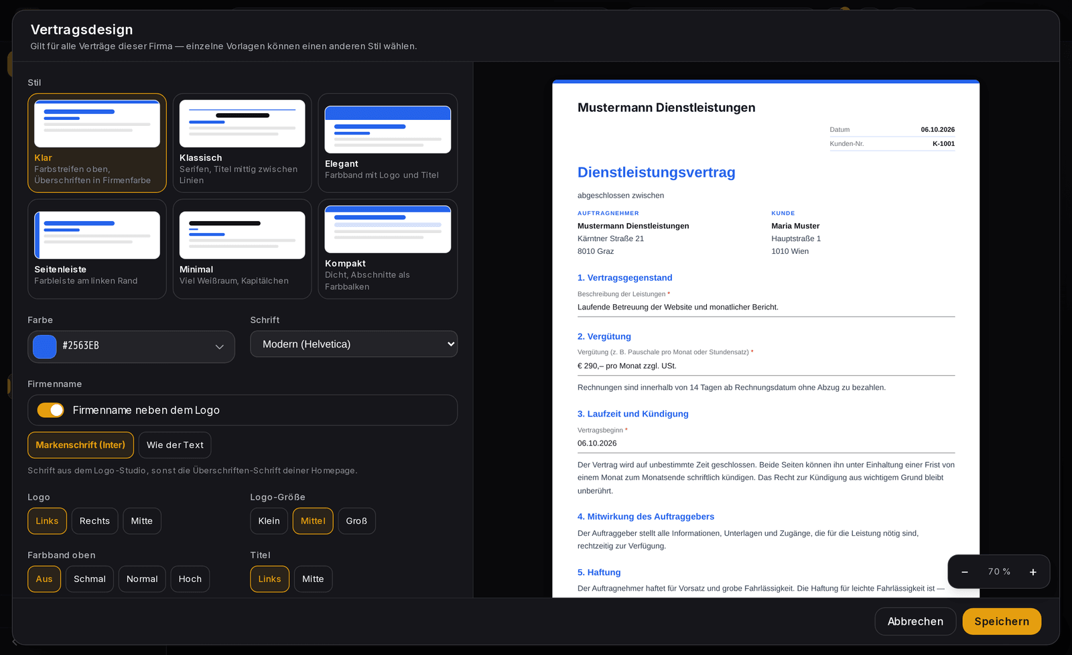The height and width of the screenshot is (655, 1072).
Task: Choose the Minimal style card
Action: [x=243, y=249]
